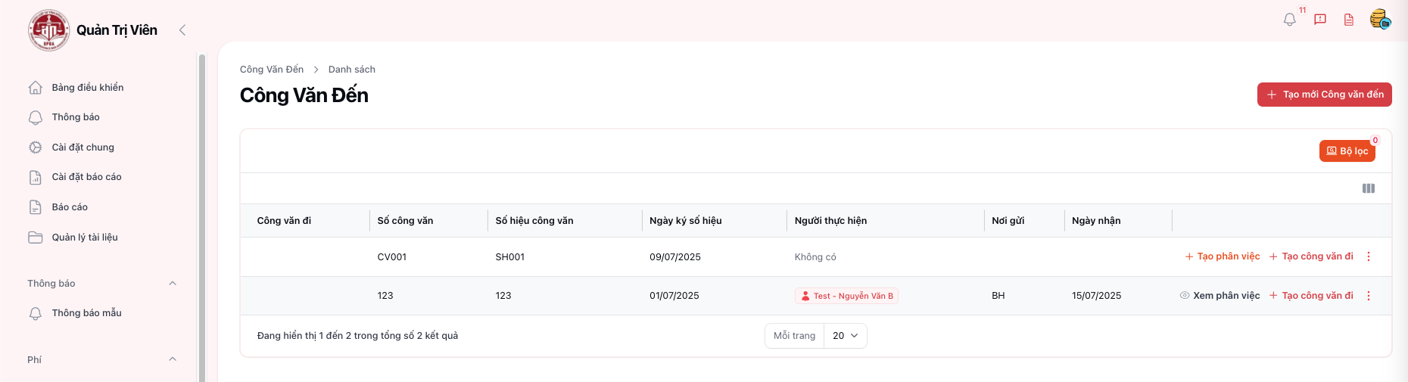This screenshot has height=382, width=1408.
Task: Open the user avatar profile menu
Action: pos(1379,20)
